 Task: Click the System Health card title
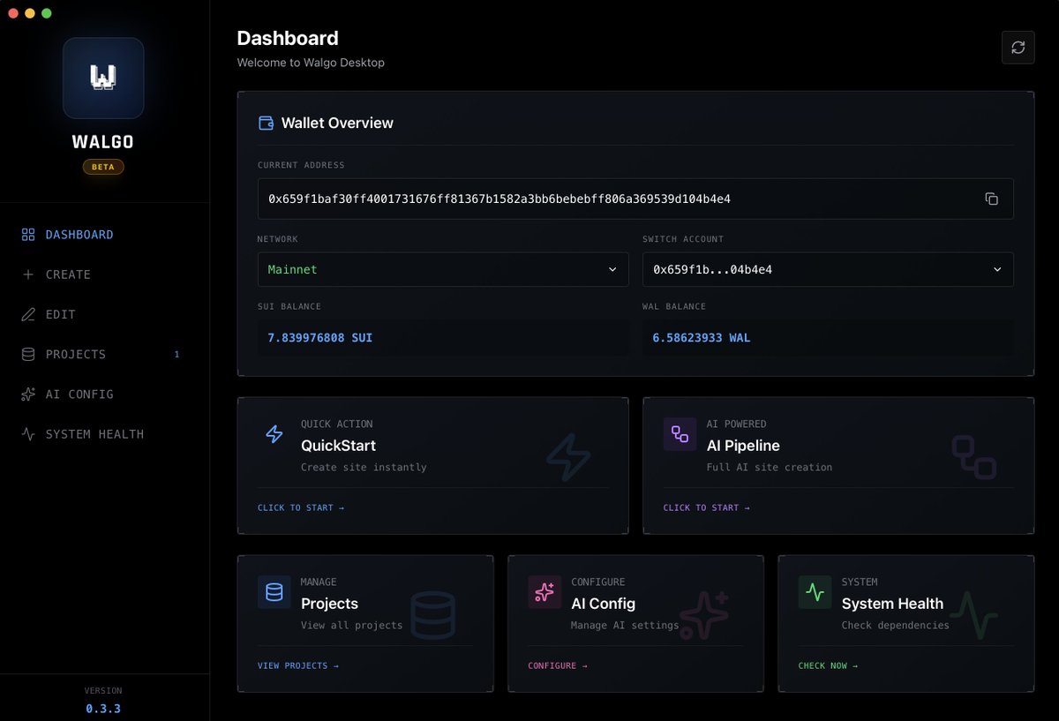click(x=892, y=604)
